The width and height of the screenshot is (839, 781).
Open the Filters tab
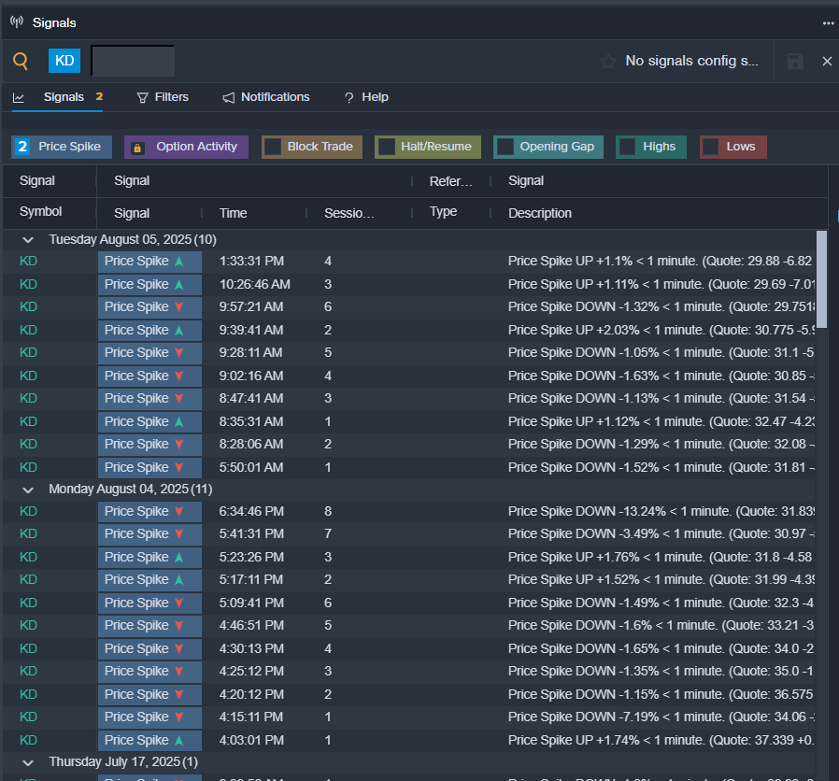pyautogui.click(x=163, y=97)
